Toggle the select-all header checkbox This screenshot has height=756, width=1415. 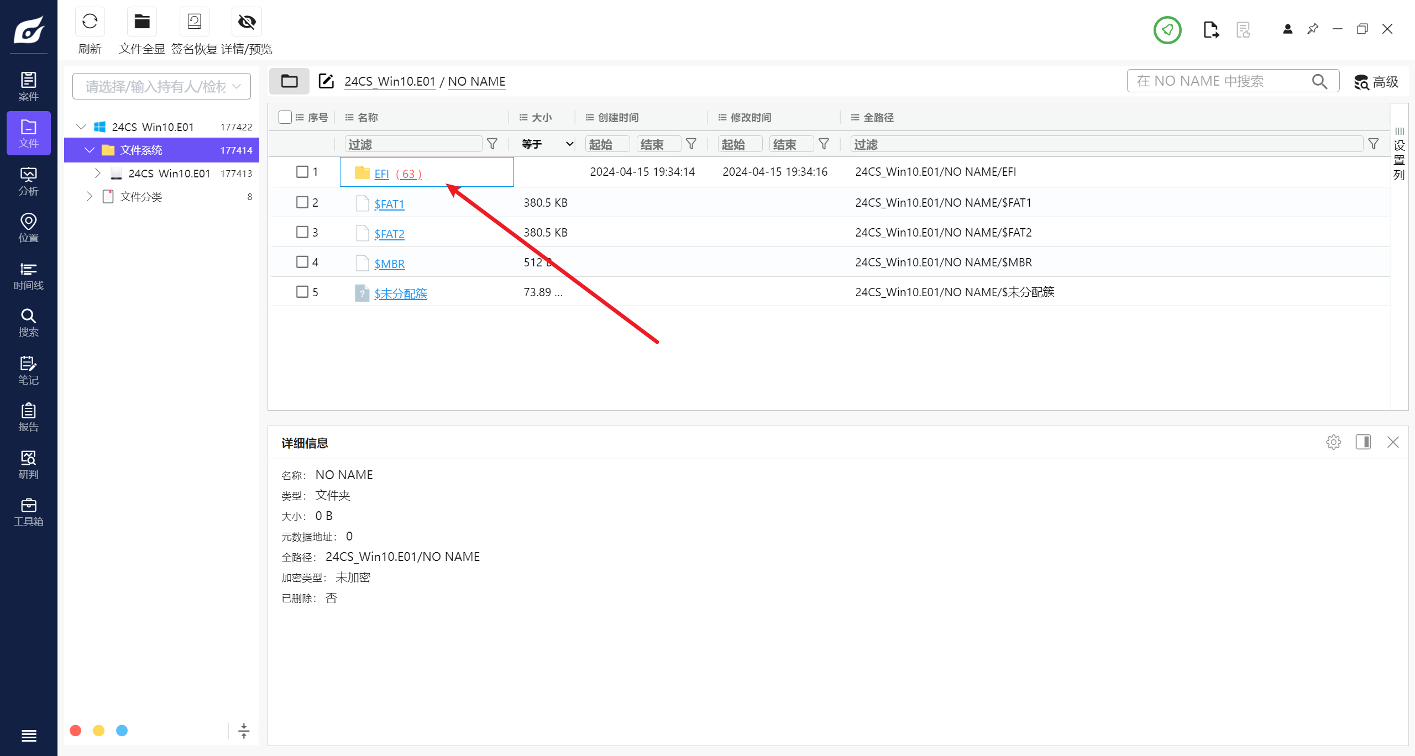[285, 117]
